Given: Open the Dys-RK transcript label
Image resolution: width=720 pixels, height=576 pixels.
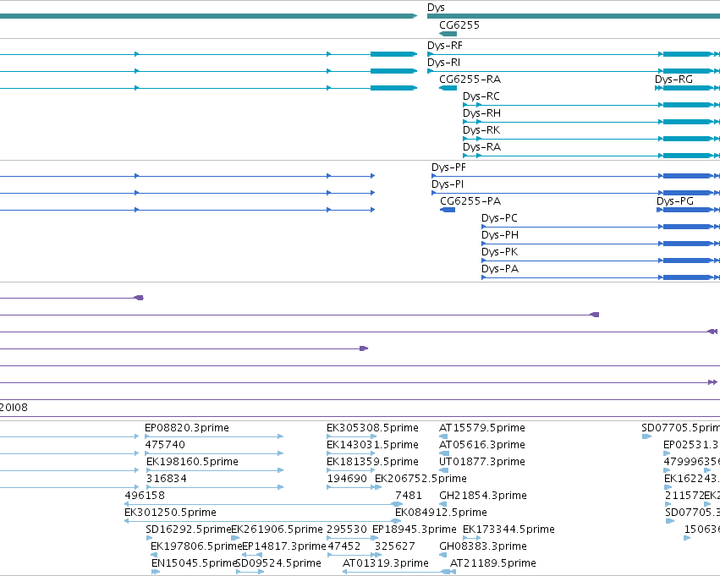Looking at the screenshot, I should click(x=481, y=130).
